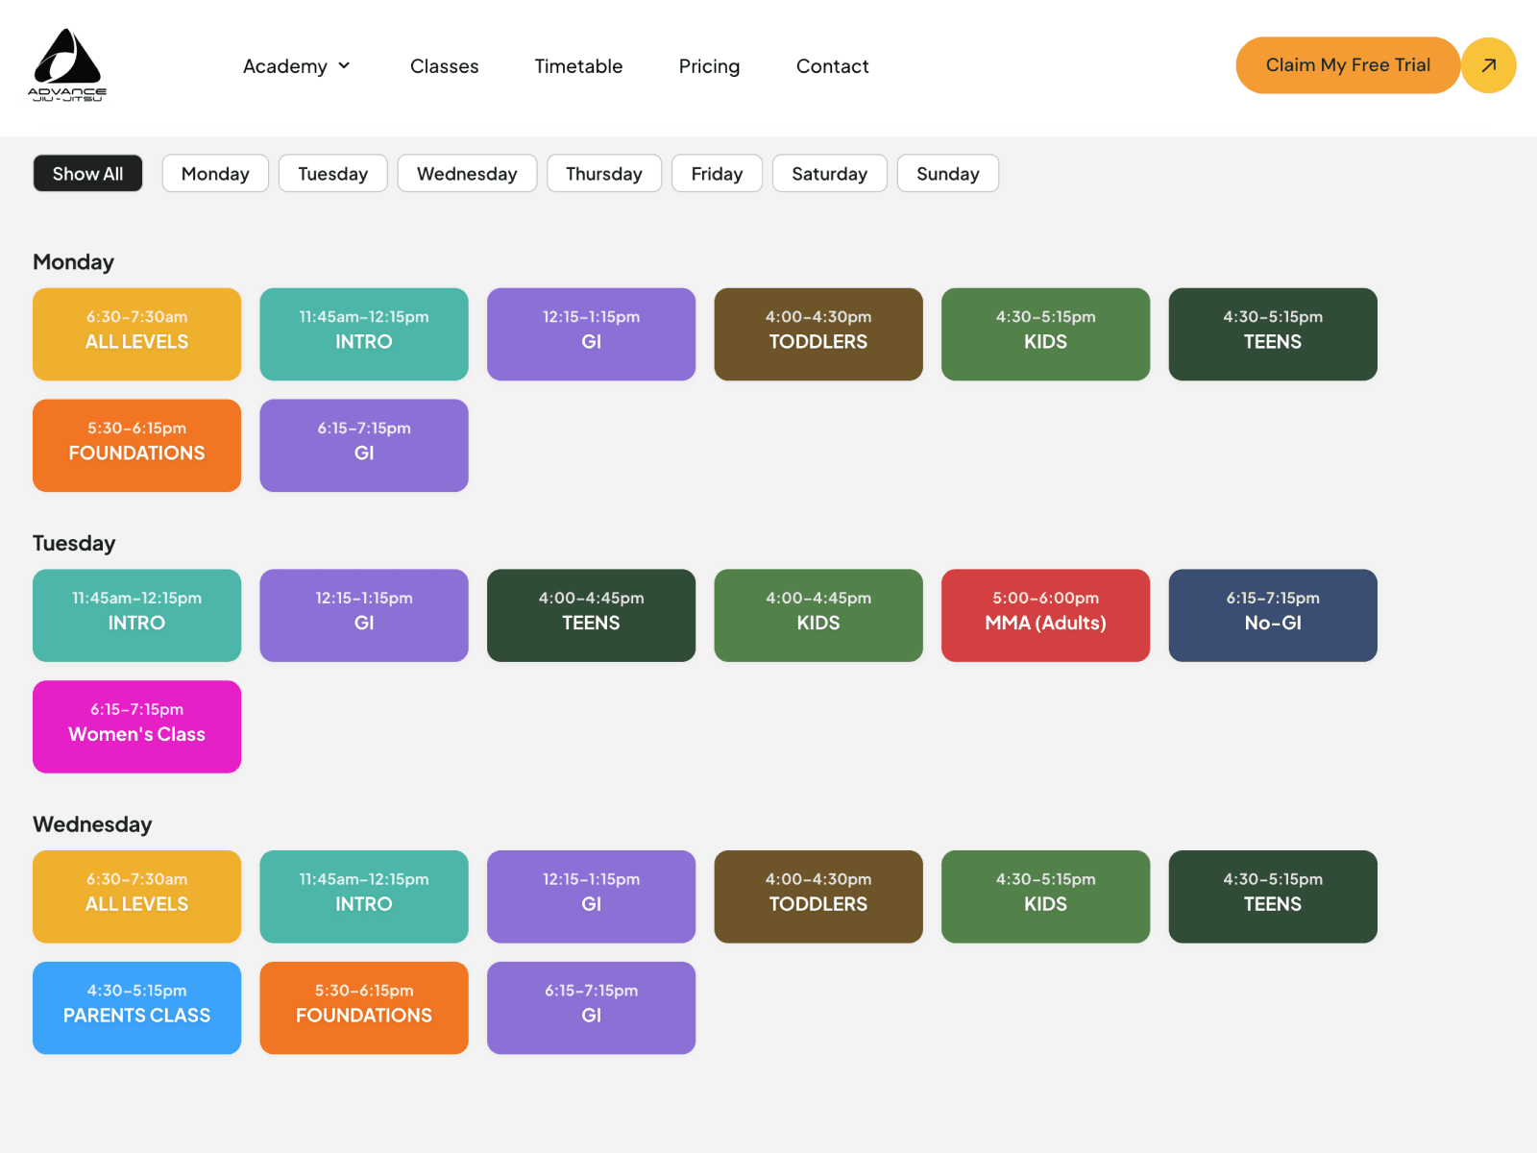1537x1153 pixels.
Task: Go to the Timetable page
Action: coord(578,66)
